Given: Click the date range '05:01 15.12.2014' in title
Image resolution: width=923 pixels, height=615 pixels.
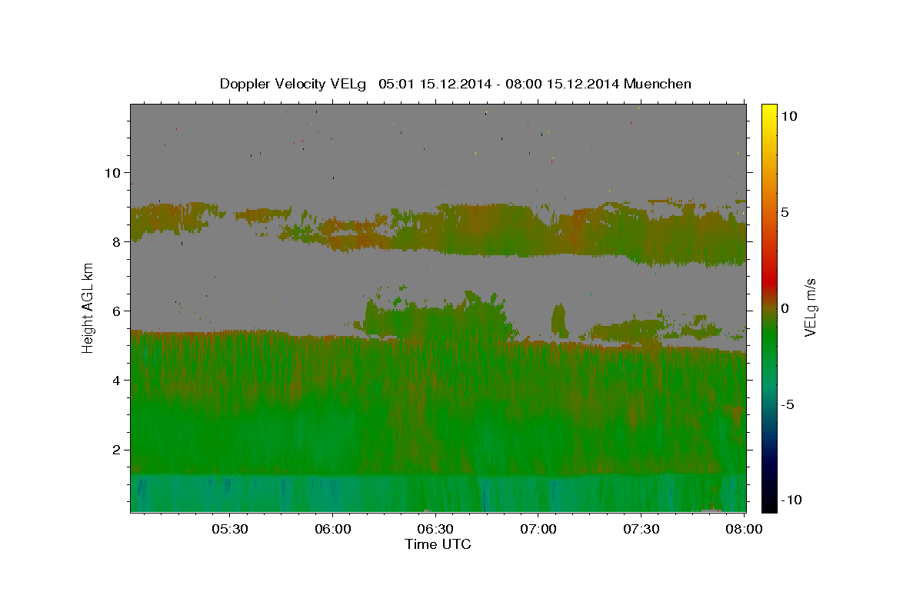Looking at the screenshot, I should [433, 84].
